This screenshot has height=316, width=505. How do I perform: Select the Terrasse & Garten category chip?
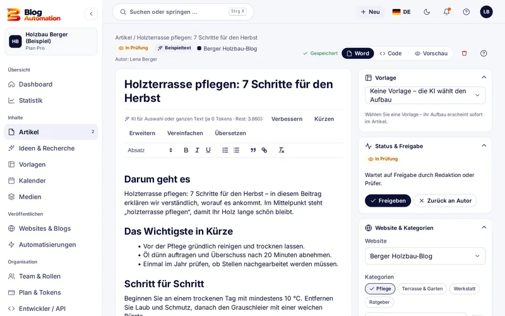(x=422, y=289)
